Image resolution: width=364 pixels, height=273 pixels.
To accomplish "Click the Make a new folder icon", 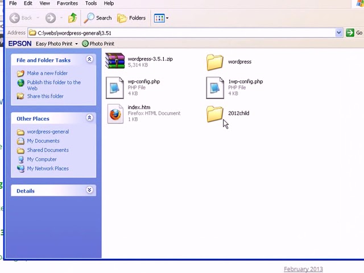I will pyautogui.click(x=20, y=73).
